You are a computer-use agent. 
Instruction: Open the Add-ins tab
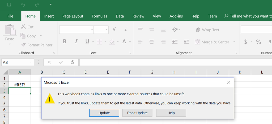[x=176, y=16]
